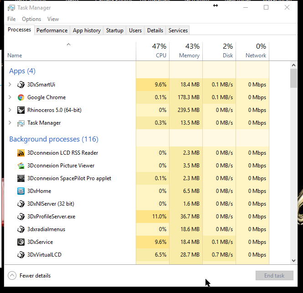Select Rhinoceros 5.0 (64-bit) process name
This screenshot has width=303, height=293.
(54, 110)
